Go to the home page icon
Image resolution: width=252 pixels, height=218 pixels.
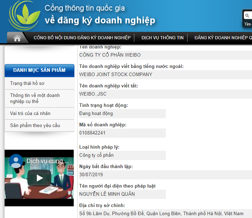17,38
